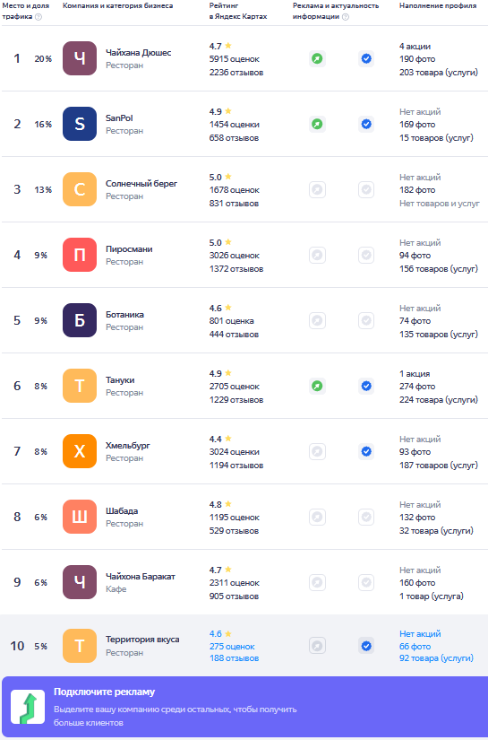Open the '188 отзывов' link

coord(234,658)
